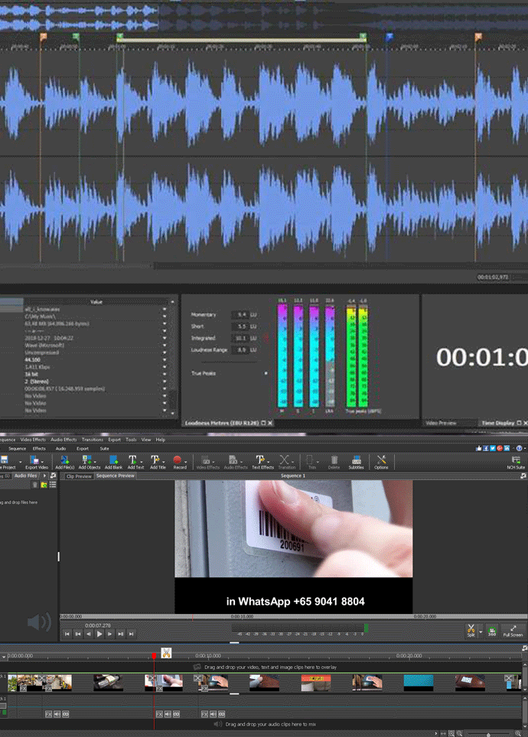Switch to the Sequence Preview tab
Viewport: 528px width, 737px height.
click(x=116, y=476)
